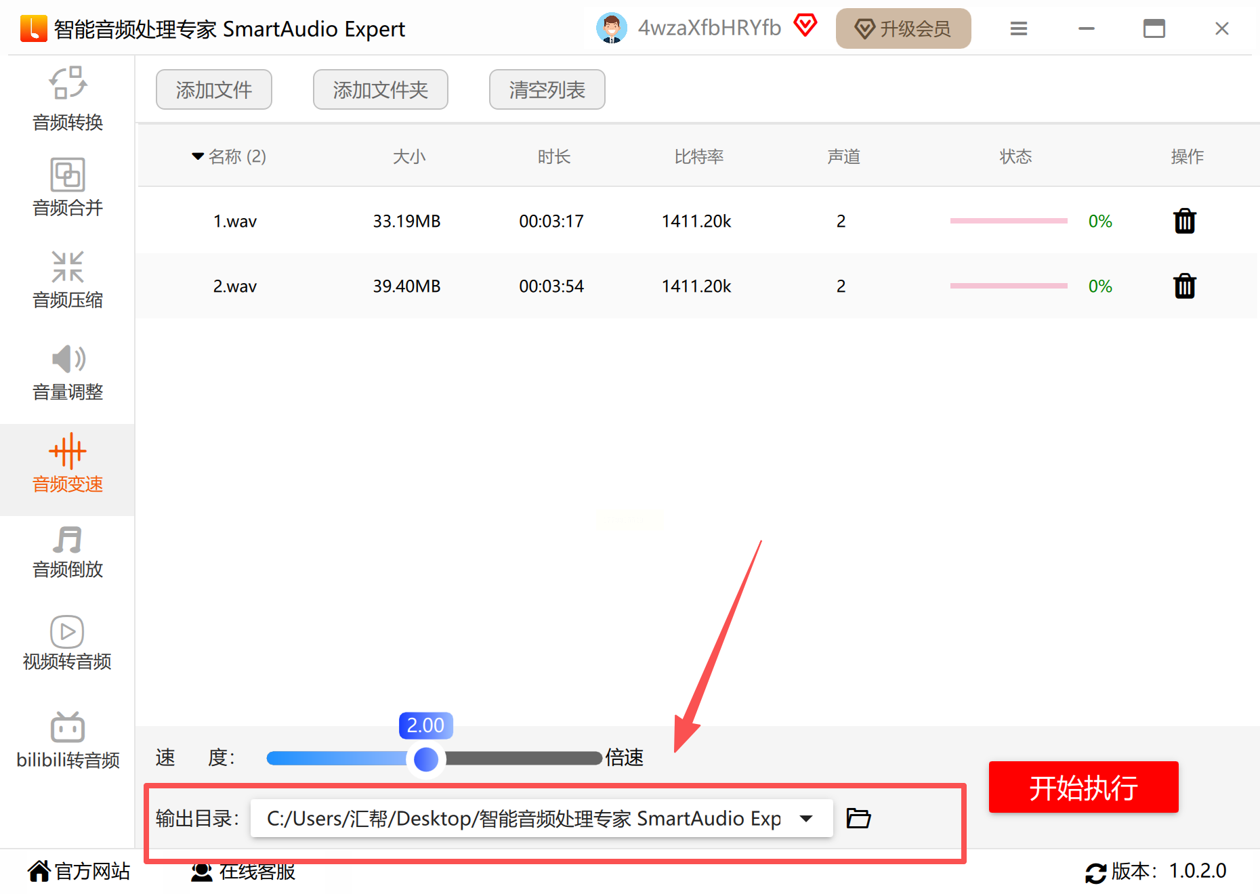Open the 官方网站 link
This screenshot has width=1260, height=894.
pos(79,871)
